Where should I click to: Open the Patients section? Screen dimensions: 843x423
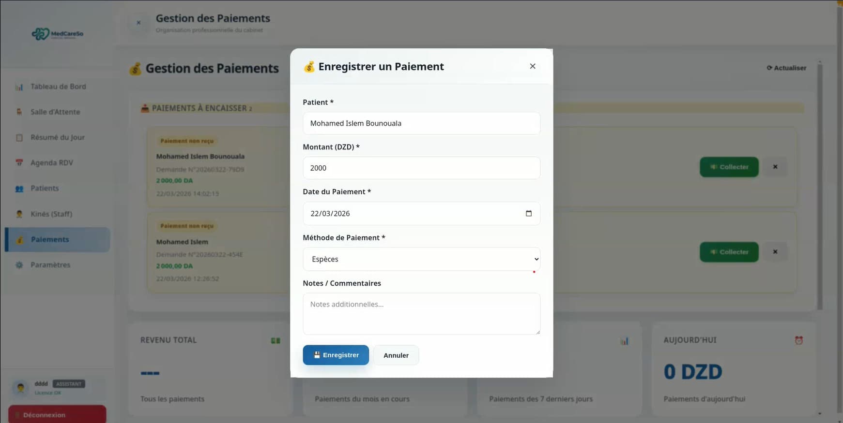click(x=58, y=188)
